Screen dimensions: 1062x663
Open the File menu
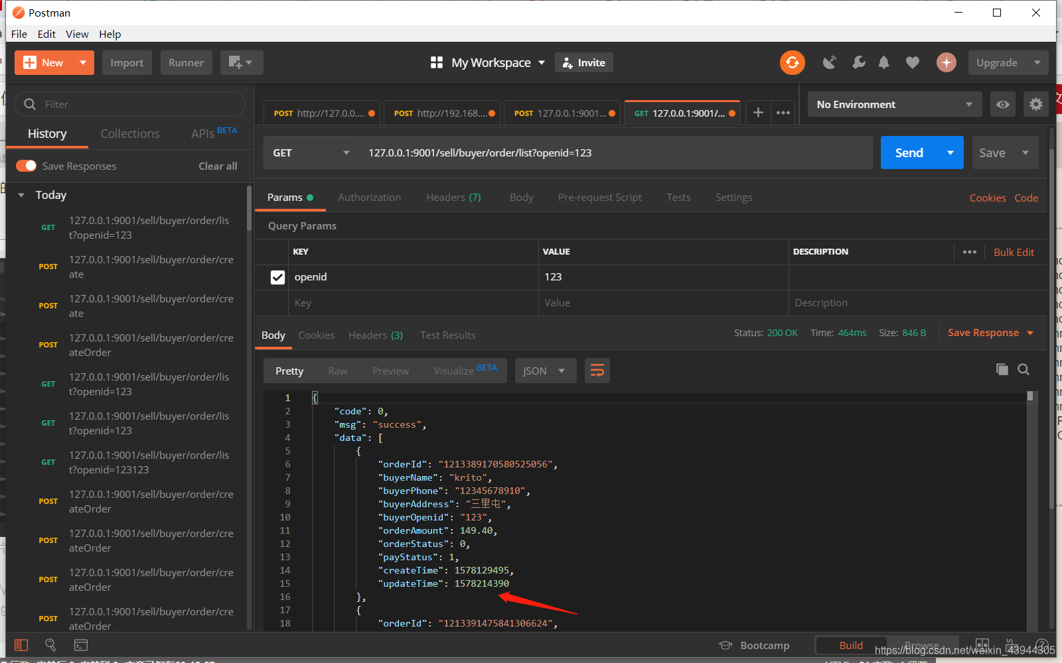pyautogui.click(x=19, y=34)
